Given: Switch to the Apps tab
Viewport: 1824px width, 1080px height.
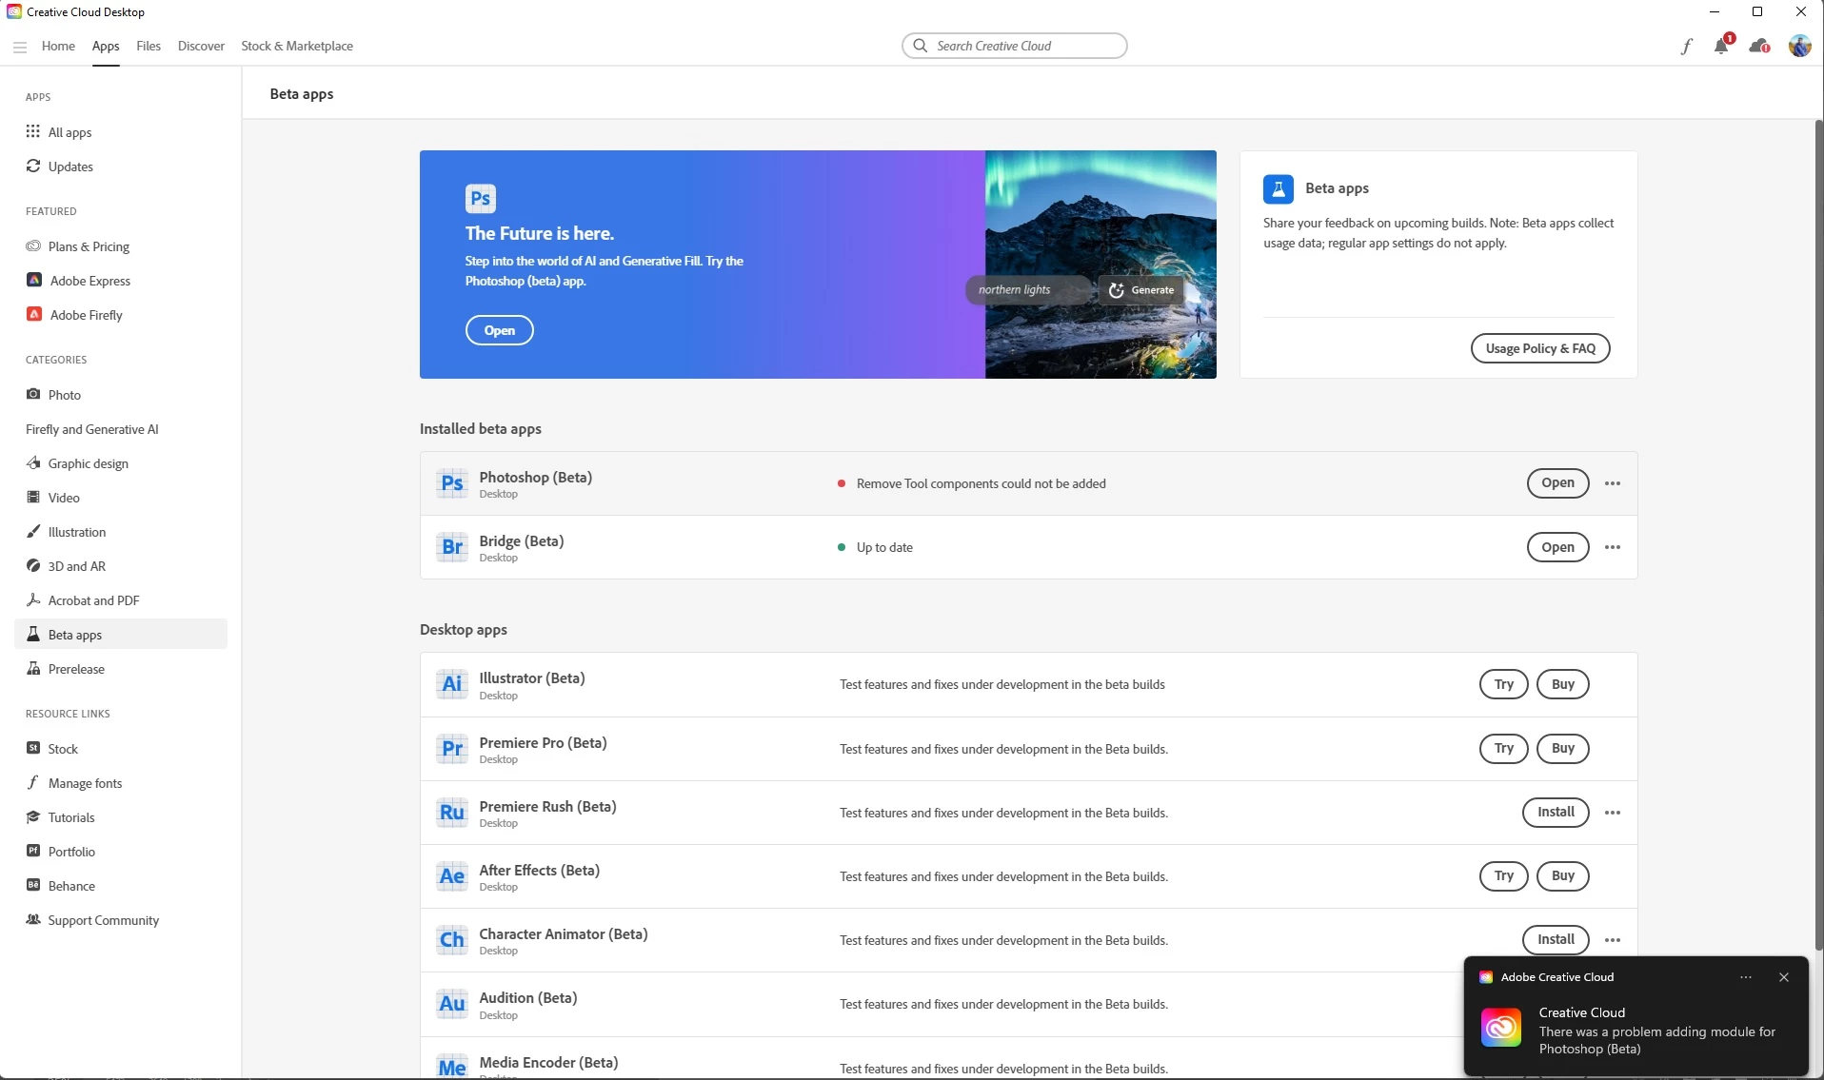Looking at the screenshot, I should [x=106, y=46].
